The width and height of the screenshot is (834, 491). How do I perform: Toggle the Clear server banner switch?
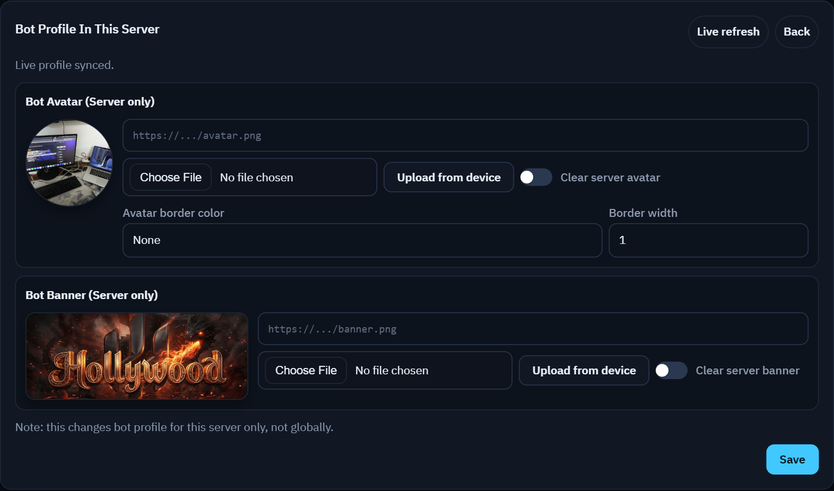pyautogui.click(x=671, y=370)
